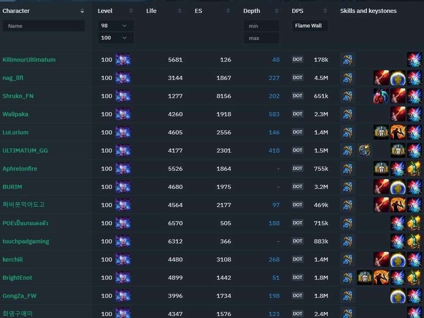
Task: Click the DPS column sort arrows
Action: [x=325, y=11]
